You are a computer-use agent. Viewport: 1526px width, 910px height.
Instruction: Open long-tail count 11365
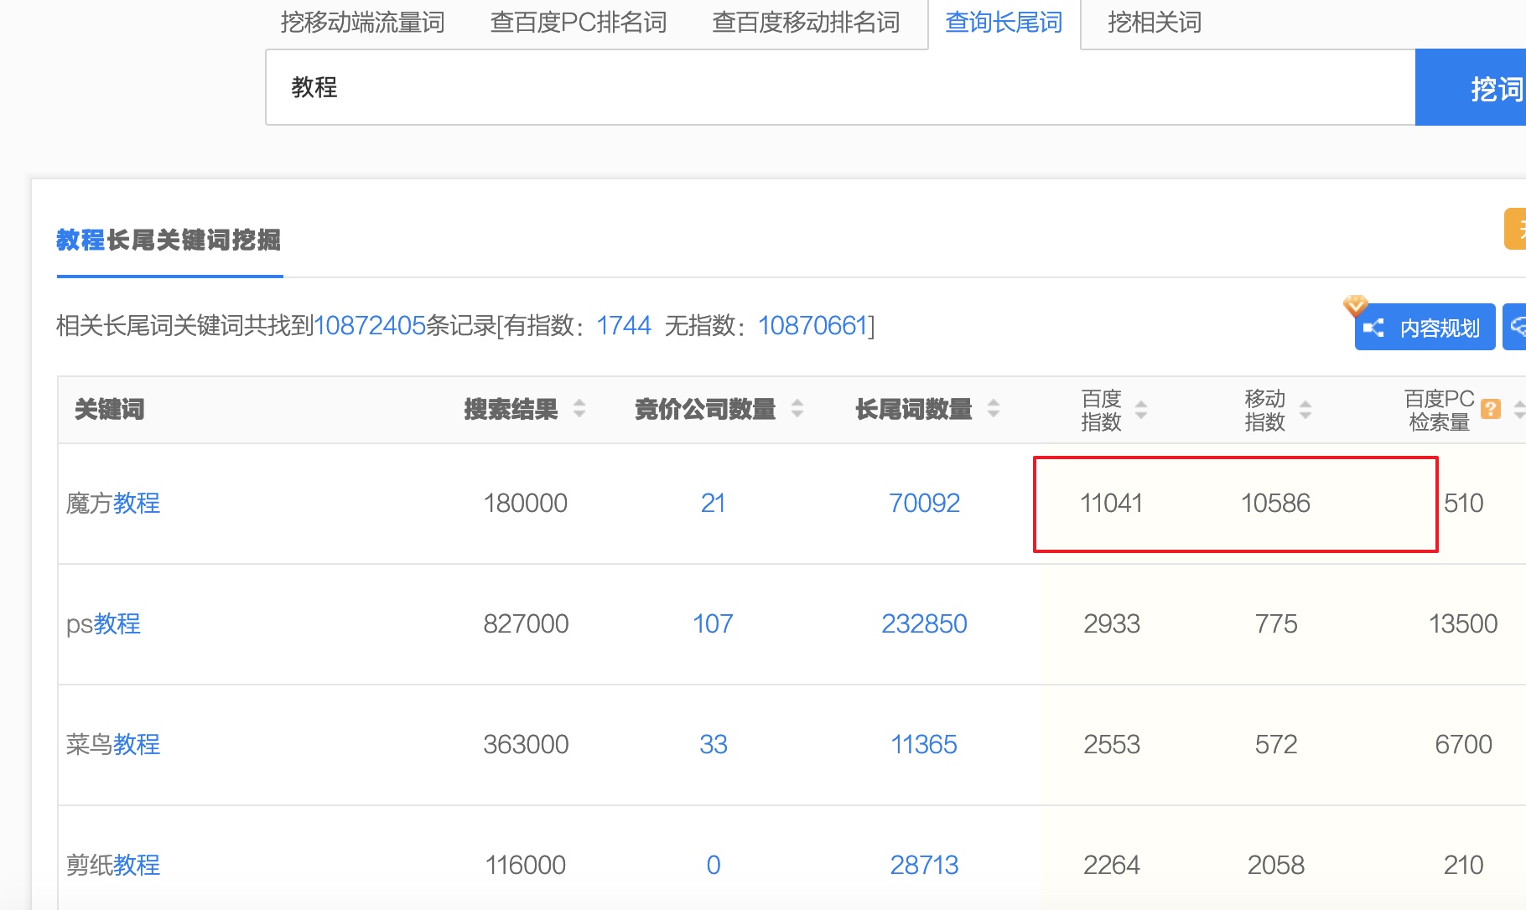pyautogui.click(x=924, y=745)
